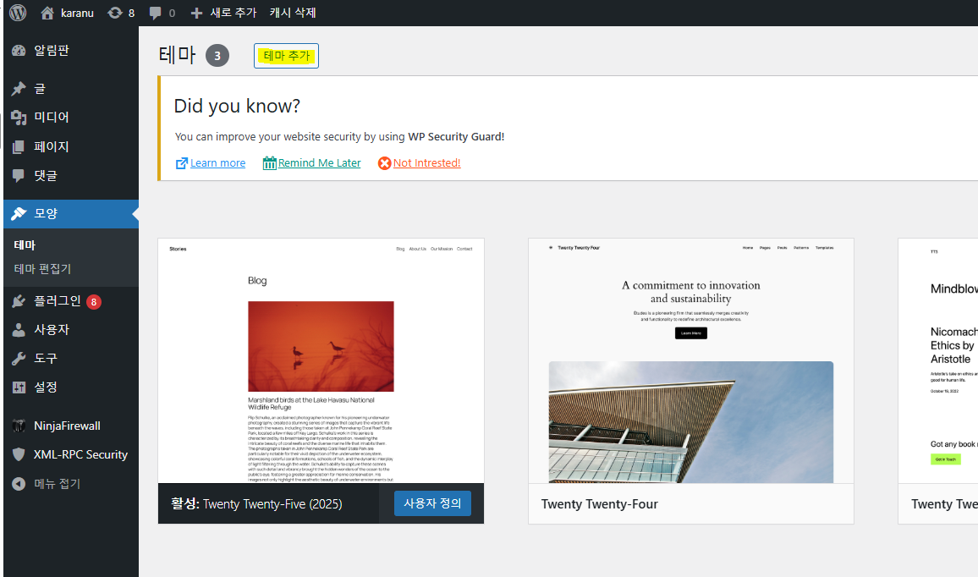The height and width of the screenshot is (577, 978).
Task: Click the 도구 wrench icon
Action: [19, 359]
